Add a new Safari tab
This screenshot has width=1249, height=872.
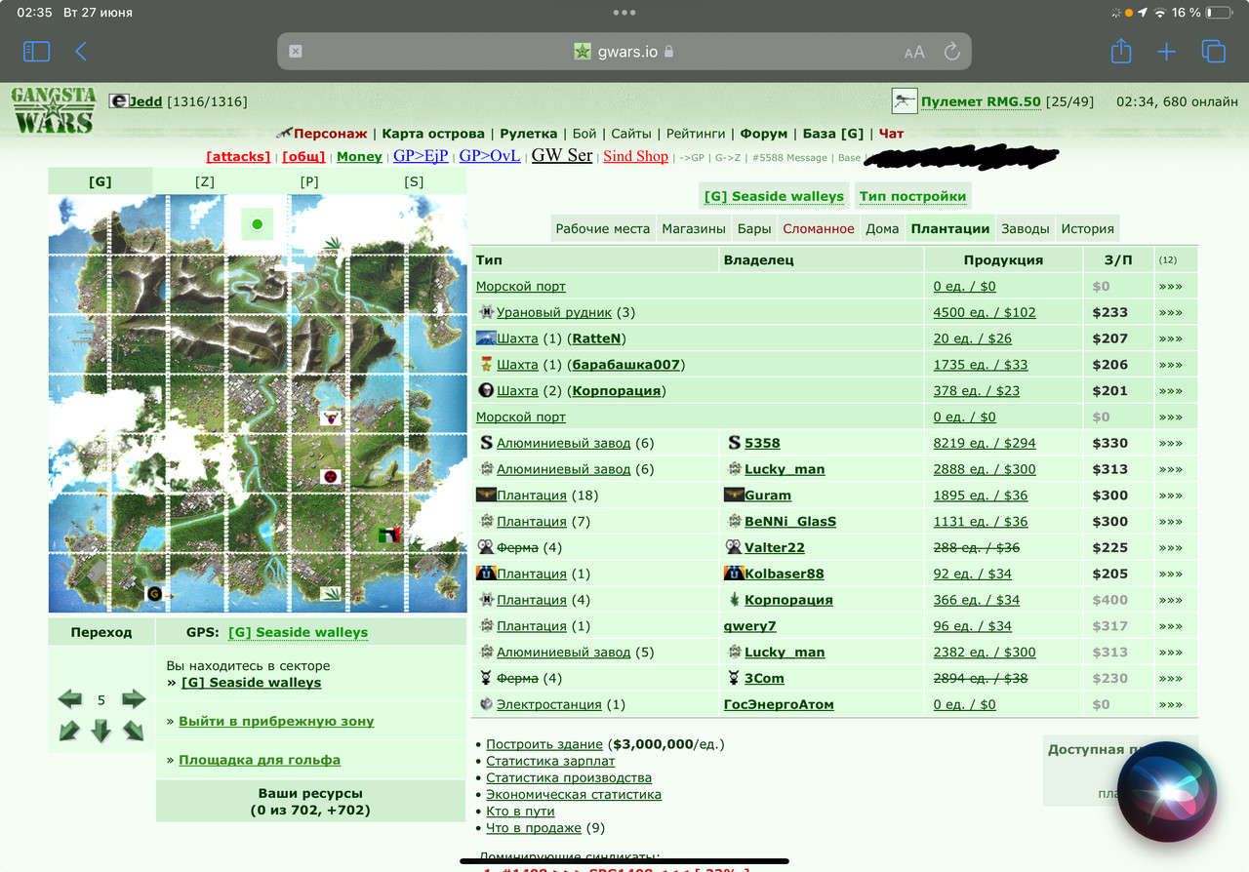[x=1166, y=52]
